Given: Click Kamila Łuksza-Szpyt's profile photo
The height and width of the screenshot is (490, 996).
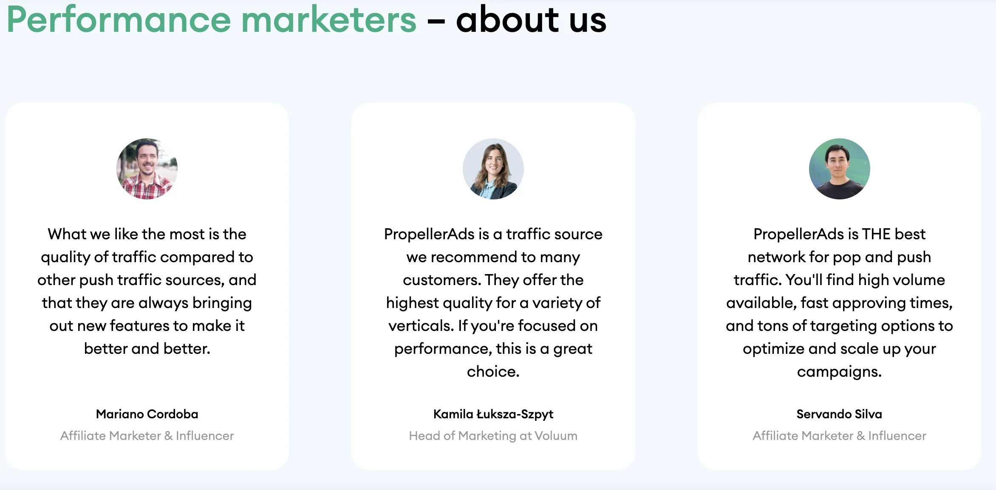Looking at the screenshot, I should pyautogui.click(x=493, y=169).
